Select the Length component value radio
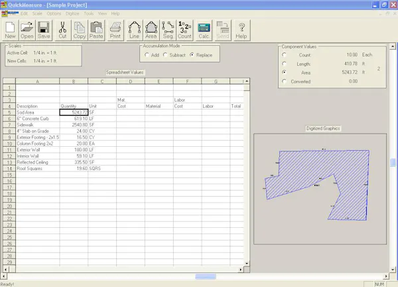Image resolution: width=398 pixels, height=287 pixels. click(284, 64)
